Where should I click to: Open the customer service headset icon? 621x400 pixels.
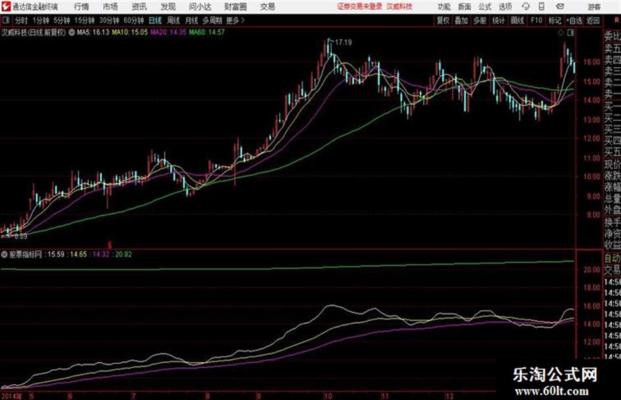pyautogui.click(x=526, y=7)
